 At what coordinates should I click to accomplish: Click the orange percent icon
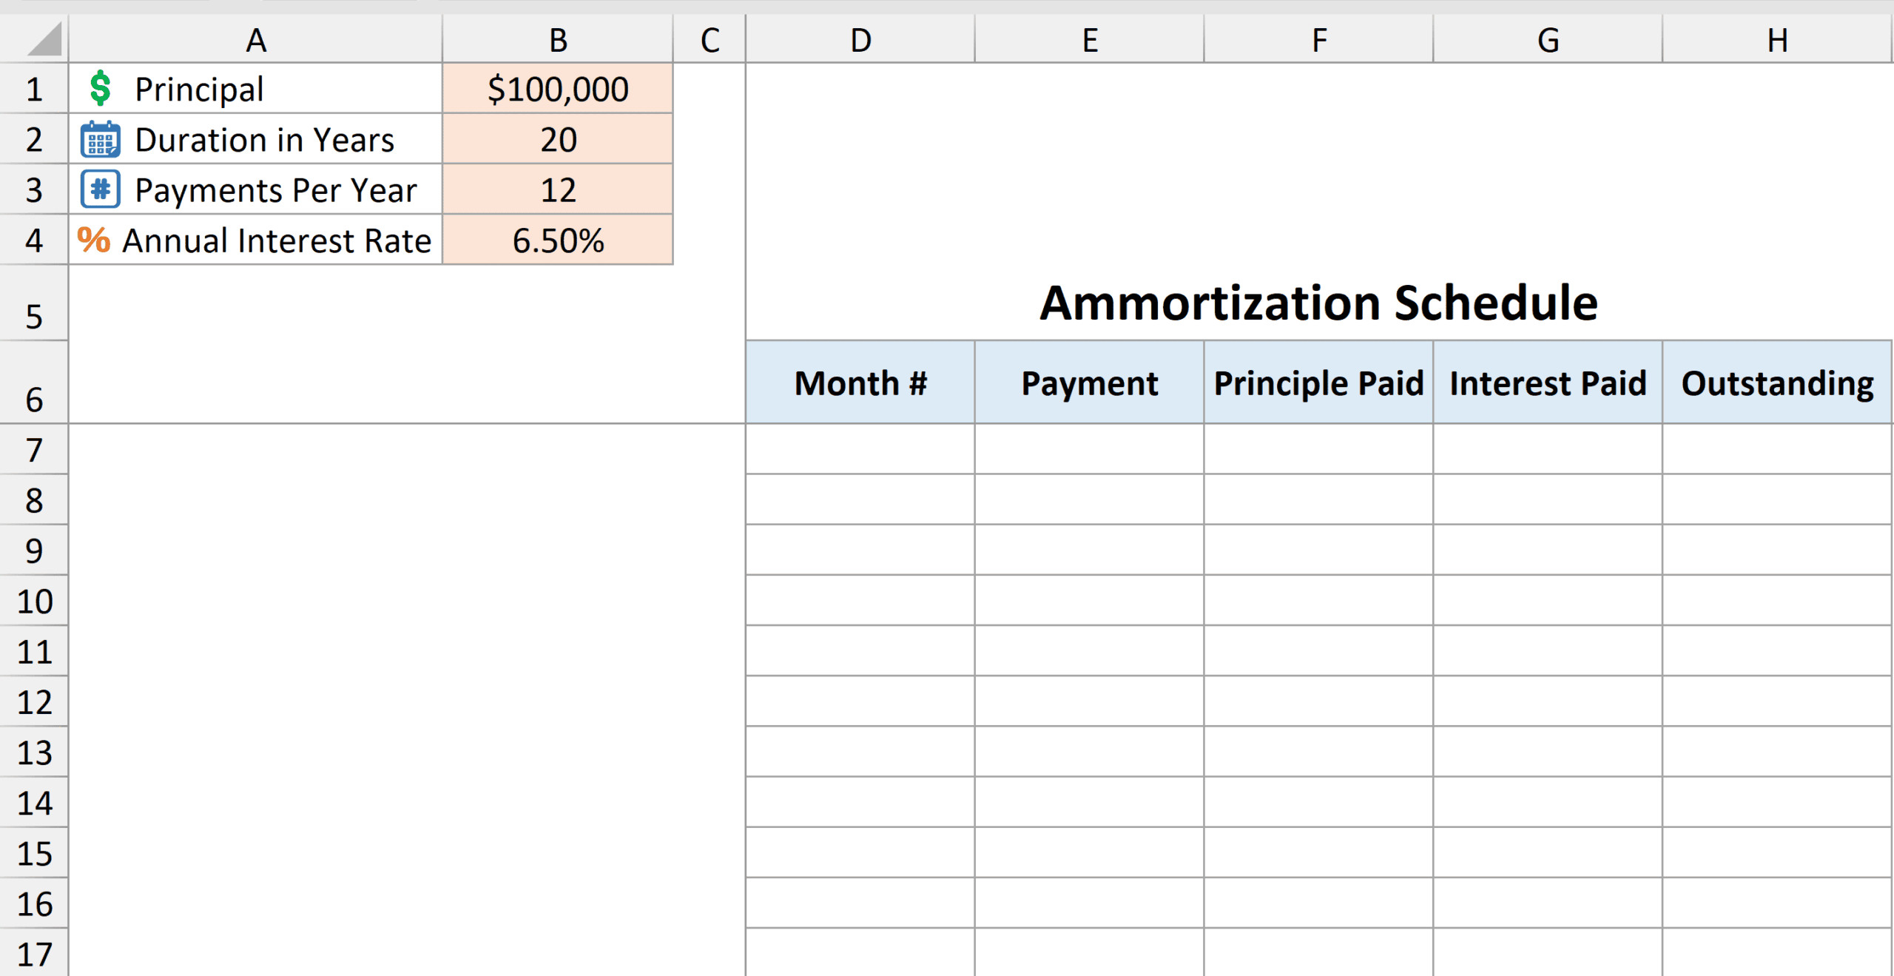pyautogui.click(x=94, y=240)
